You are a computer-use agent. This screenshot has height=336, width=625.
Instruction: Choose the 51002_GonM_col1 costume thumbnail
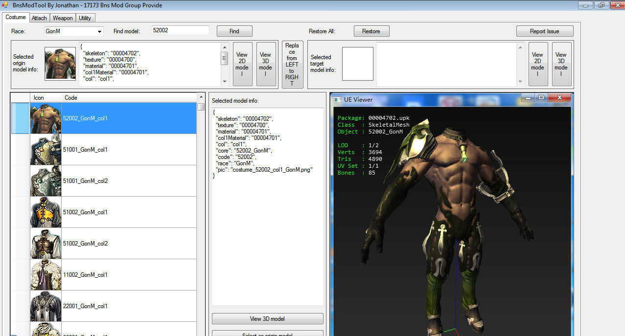(x=46, y=212)
